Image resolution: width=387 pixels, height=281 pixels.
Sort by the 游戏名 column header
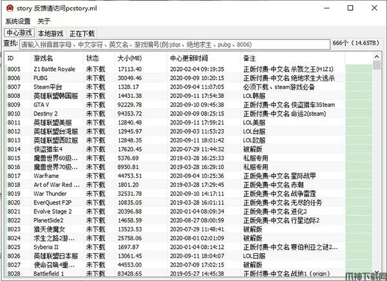57,58
